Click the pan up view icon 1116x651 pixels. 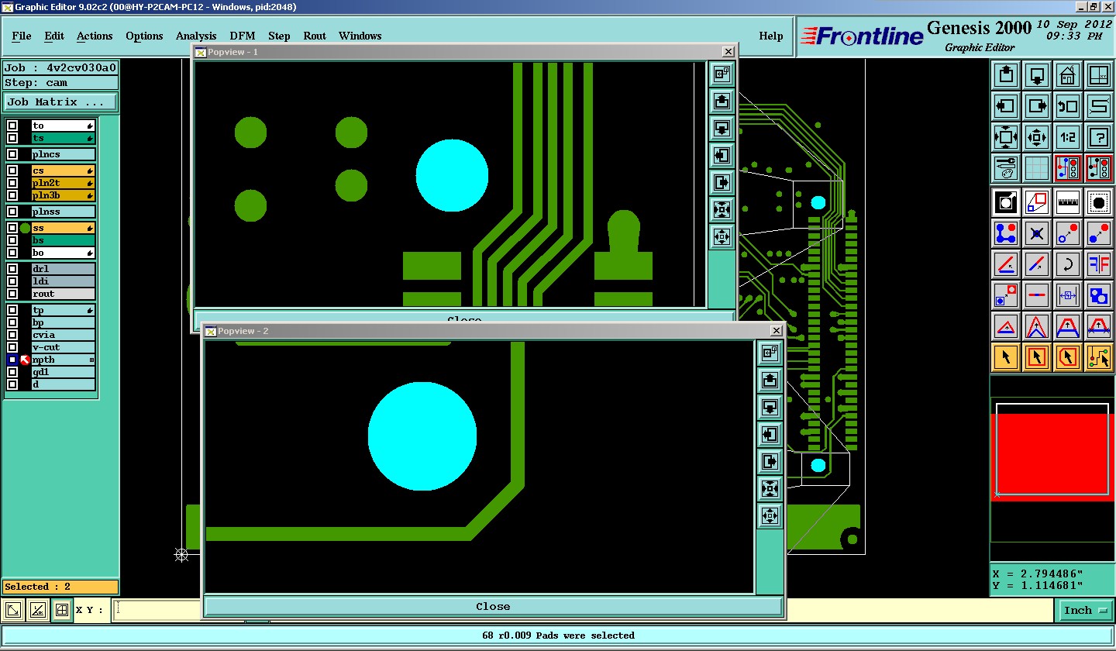point(1006,75)
